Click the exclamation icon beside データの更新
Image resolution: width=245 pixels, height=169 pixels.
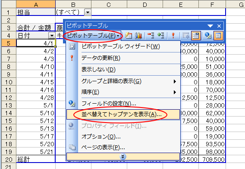coord(72,58)
